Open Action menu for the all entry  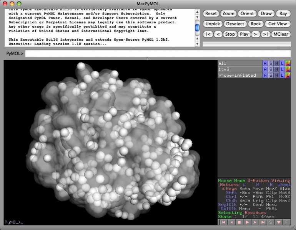265,63
